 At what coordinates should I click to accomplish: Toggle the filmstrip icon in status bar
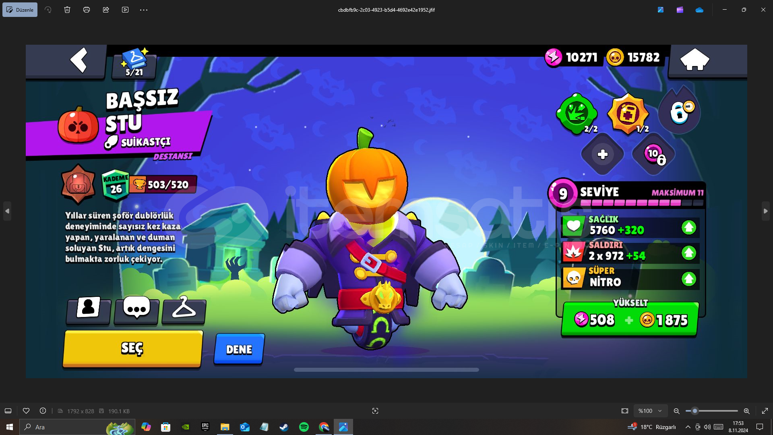[8, 411]
